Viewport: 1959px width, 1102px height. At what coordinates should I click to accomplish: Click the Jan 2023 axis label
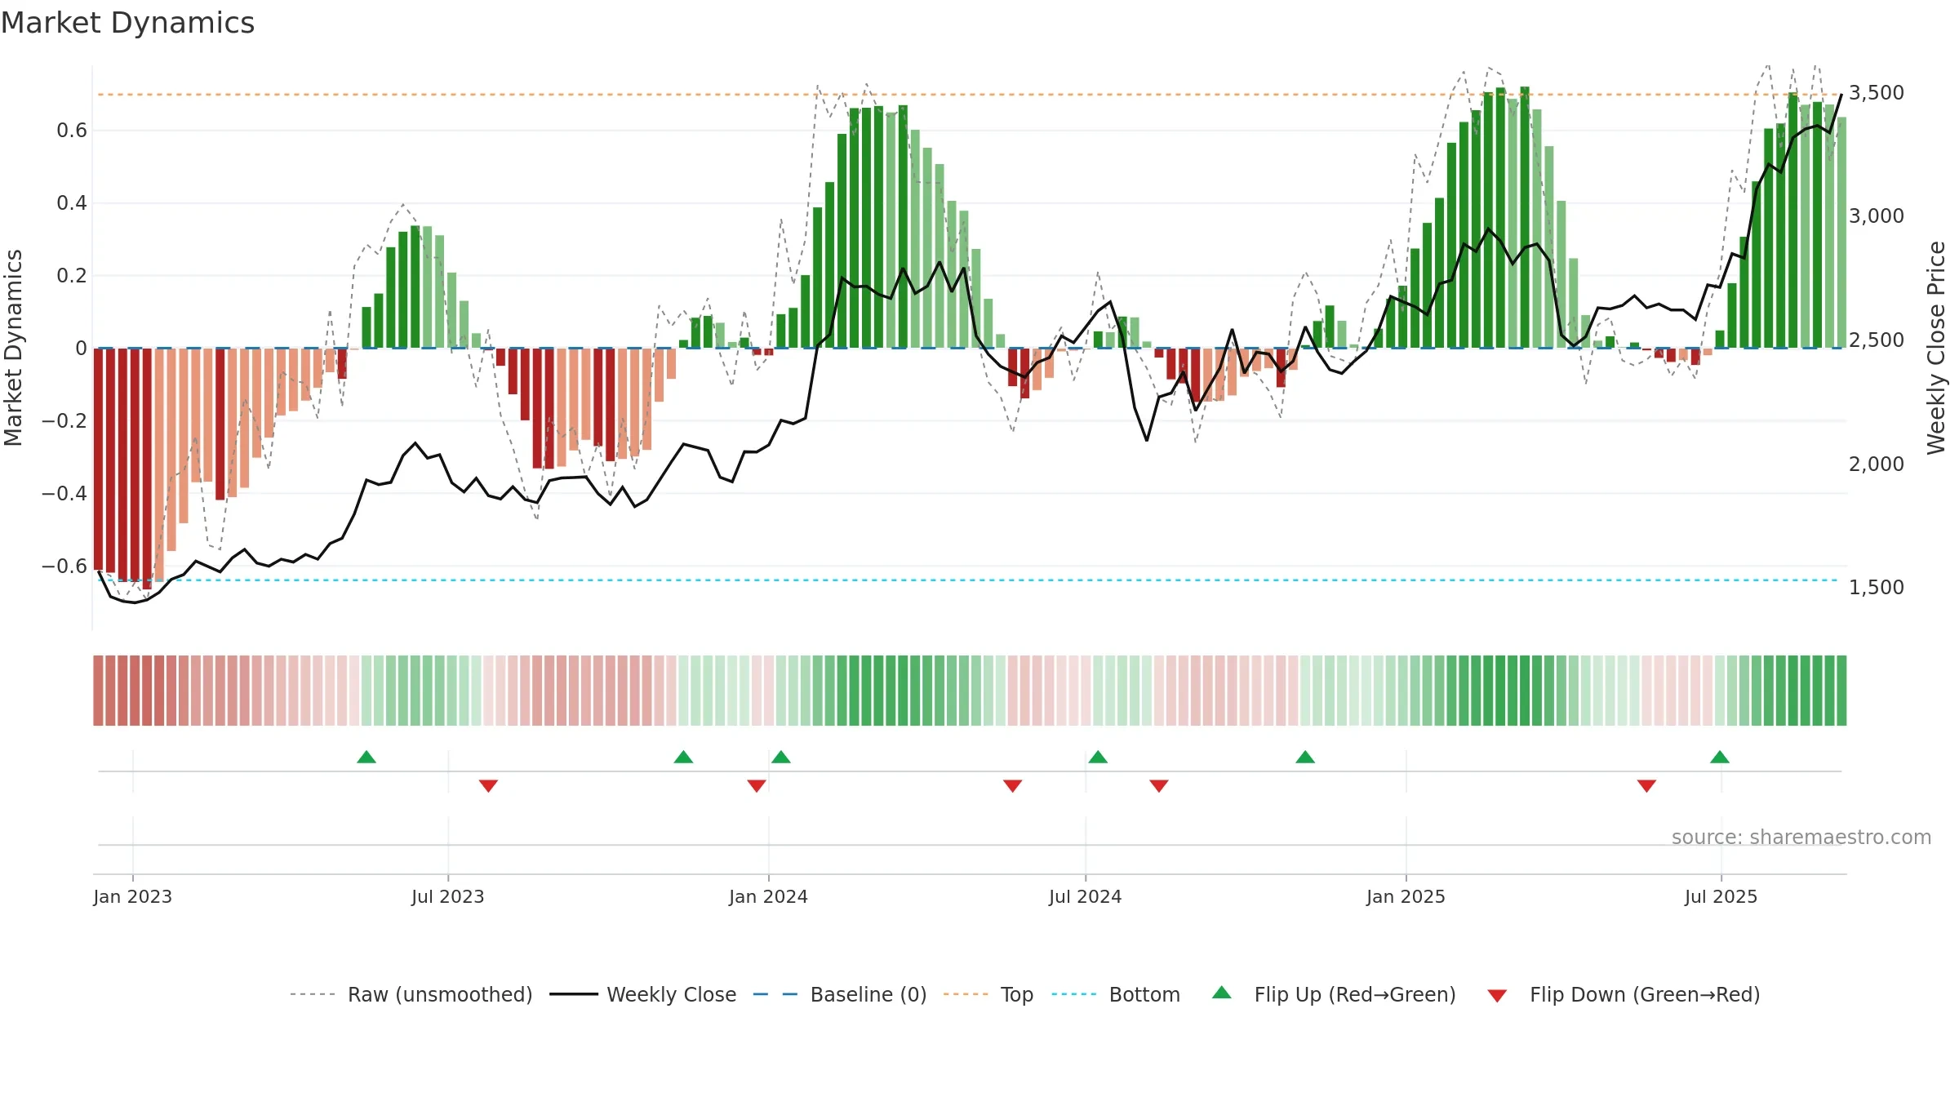[133, 896]
